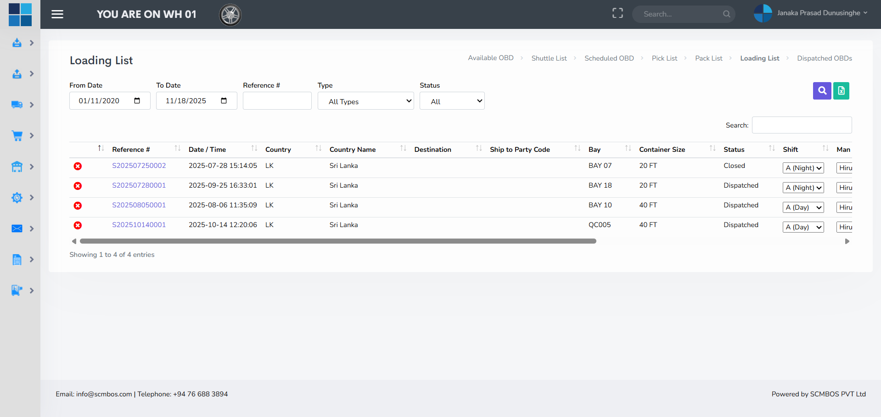
Task: Go to Scheduled OBD tab
Action: click(609, 58)
